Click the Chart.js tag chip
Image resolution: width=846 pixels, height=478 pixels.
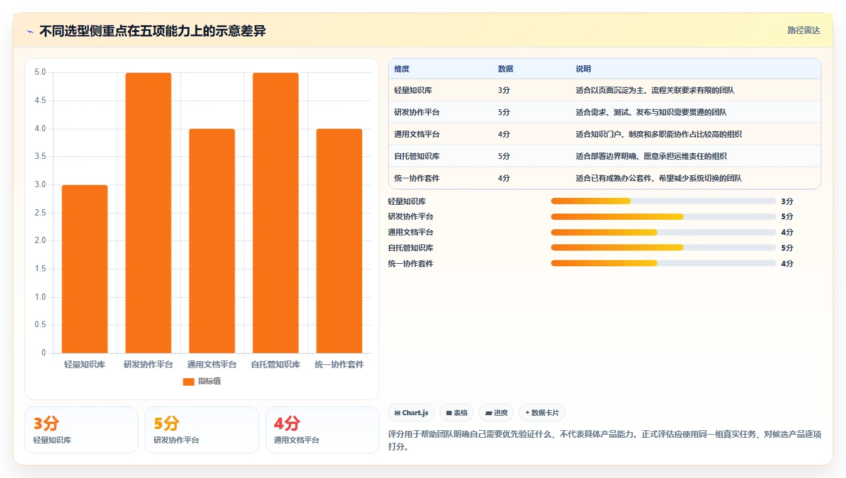pos(411,413)
